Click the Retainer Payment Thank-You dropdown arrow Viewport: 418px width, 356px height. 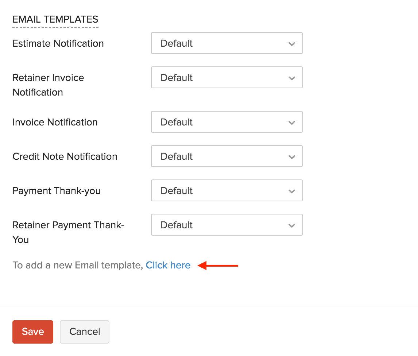pos(291,225)
